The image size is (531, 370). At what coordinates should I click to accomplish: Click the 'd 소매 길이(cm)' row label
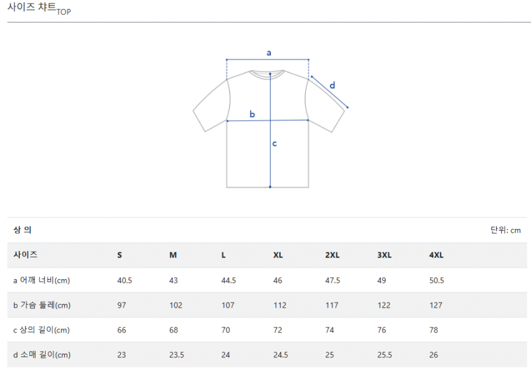pos(42,355)
